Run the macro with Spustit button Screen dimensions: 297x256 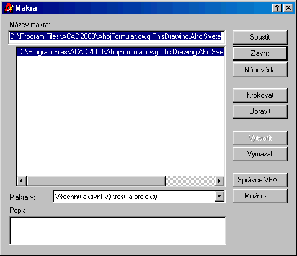260,37
